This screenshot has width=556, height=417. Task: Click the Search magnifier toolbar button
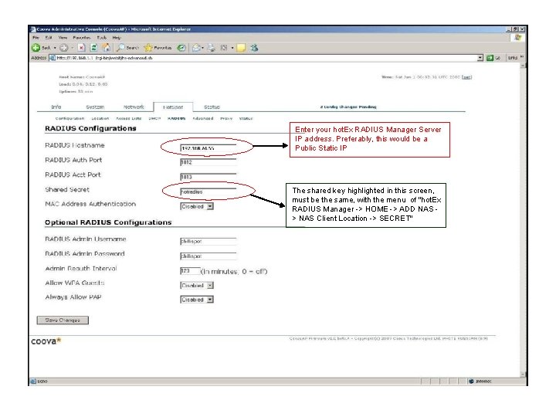point(127,48)
